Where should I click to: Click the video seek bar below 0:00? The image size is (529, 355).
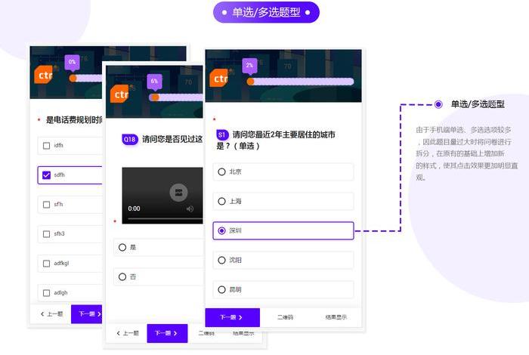[166, 218]
